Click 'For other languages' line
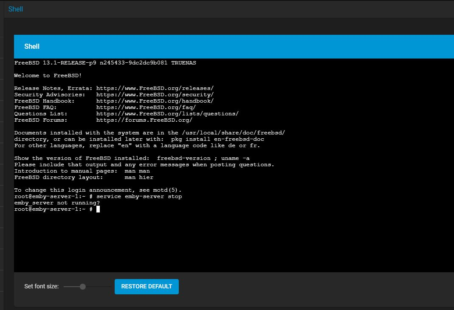 click(137, 145)
